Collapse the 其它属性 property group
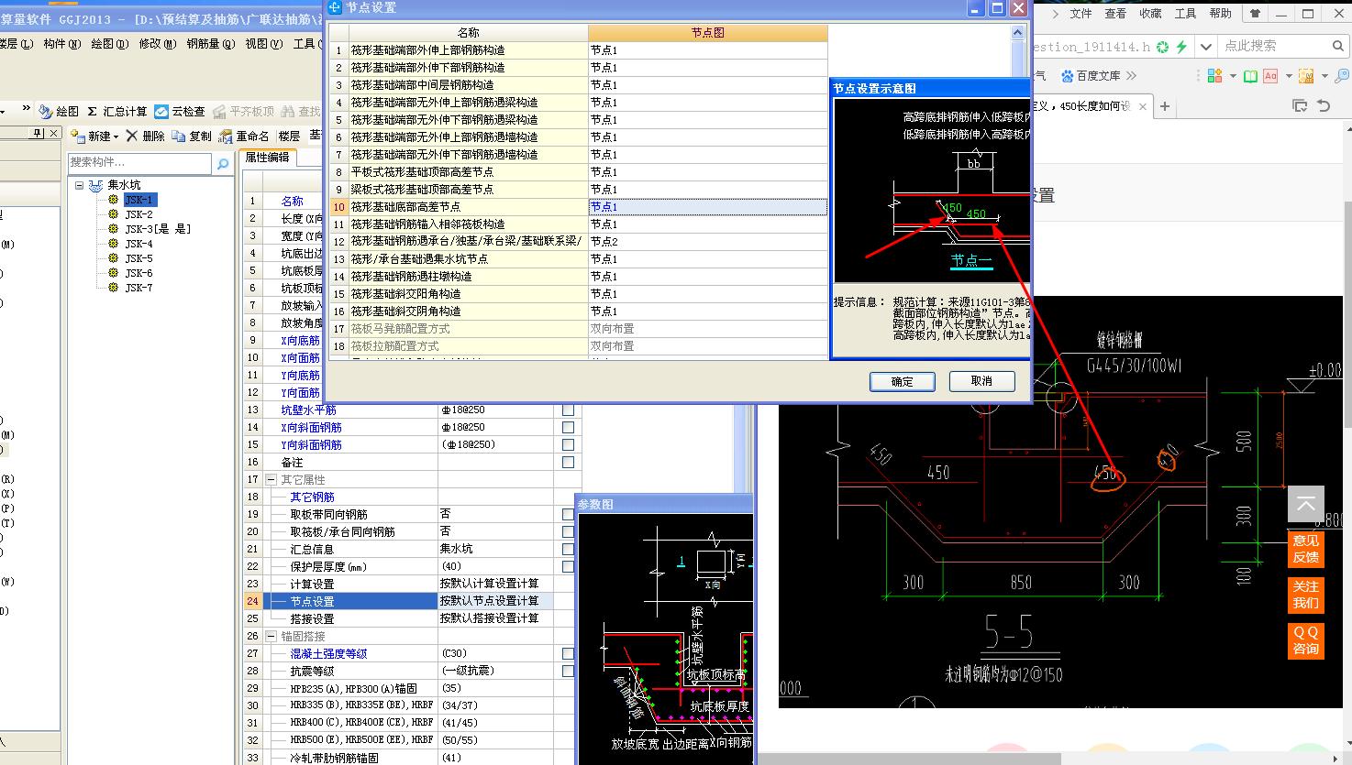This screenshot has height=765, width=1352. coord(271,480)
